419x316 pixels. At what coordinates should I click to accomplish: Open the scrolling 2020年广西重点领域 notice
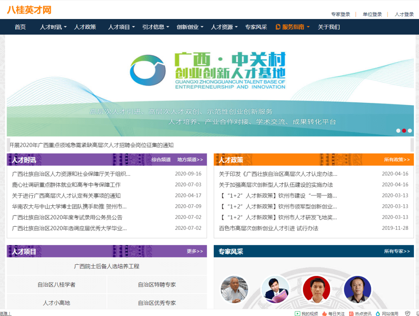click(x=92, y=145)
